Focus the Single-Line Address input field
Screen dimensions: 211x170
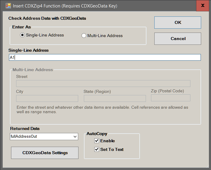click(105, 57)
